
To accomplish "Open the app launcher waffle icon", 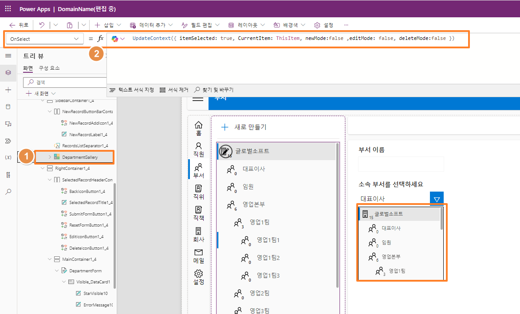I will pos(8,8).
